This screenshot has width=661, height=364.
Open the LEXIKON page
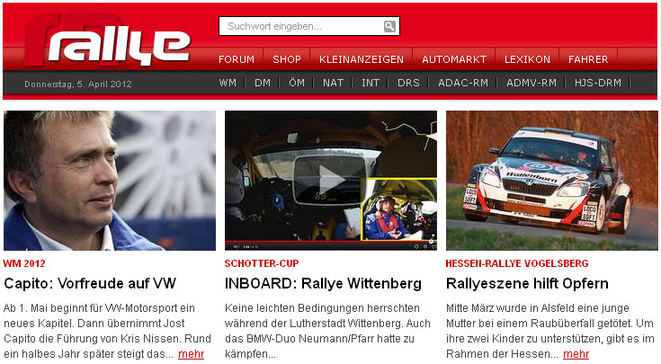pyautogui.click(x=527, y=59)
